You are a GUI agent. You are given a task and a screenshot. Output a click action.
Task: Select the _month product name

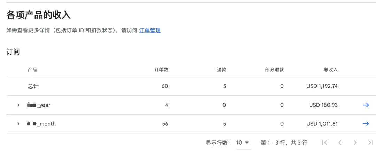[x=41, y=124]
